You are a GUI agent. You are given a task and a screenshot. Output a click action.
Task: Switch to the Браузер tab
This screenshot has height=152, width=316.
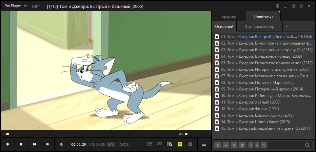[x=229, y=16]
